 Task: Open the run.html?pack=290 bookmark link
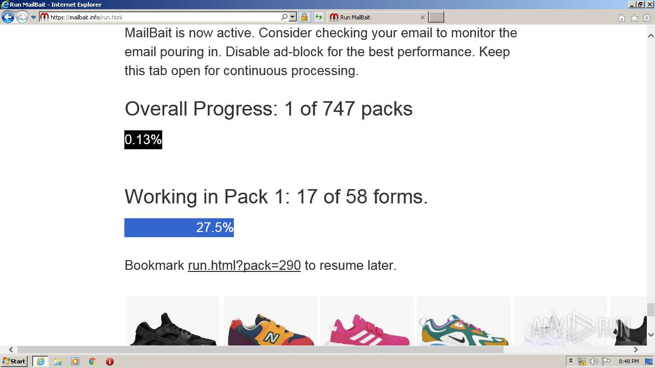(244, 265)
